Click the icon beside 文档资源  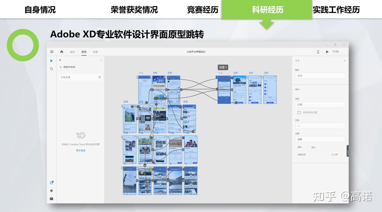click(100, 77)
